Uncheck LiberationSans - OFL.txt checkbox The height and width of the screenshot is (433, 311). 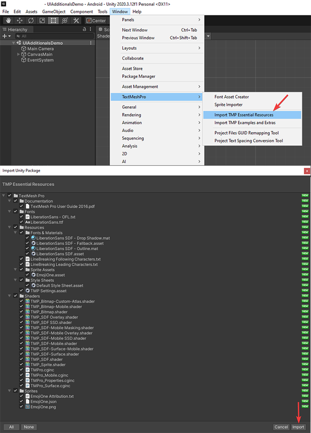click(x=21, y=217)
